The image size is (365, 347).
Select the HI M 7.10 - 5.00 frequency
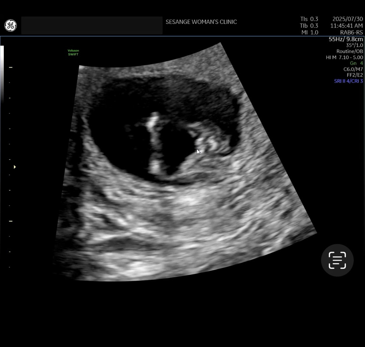[344, 57]
